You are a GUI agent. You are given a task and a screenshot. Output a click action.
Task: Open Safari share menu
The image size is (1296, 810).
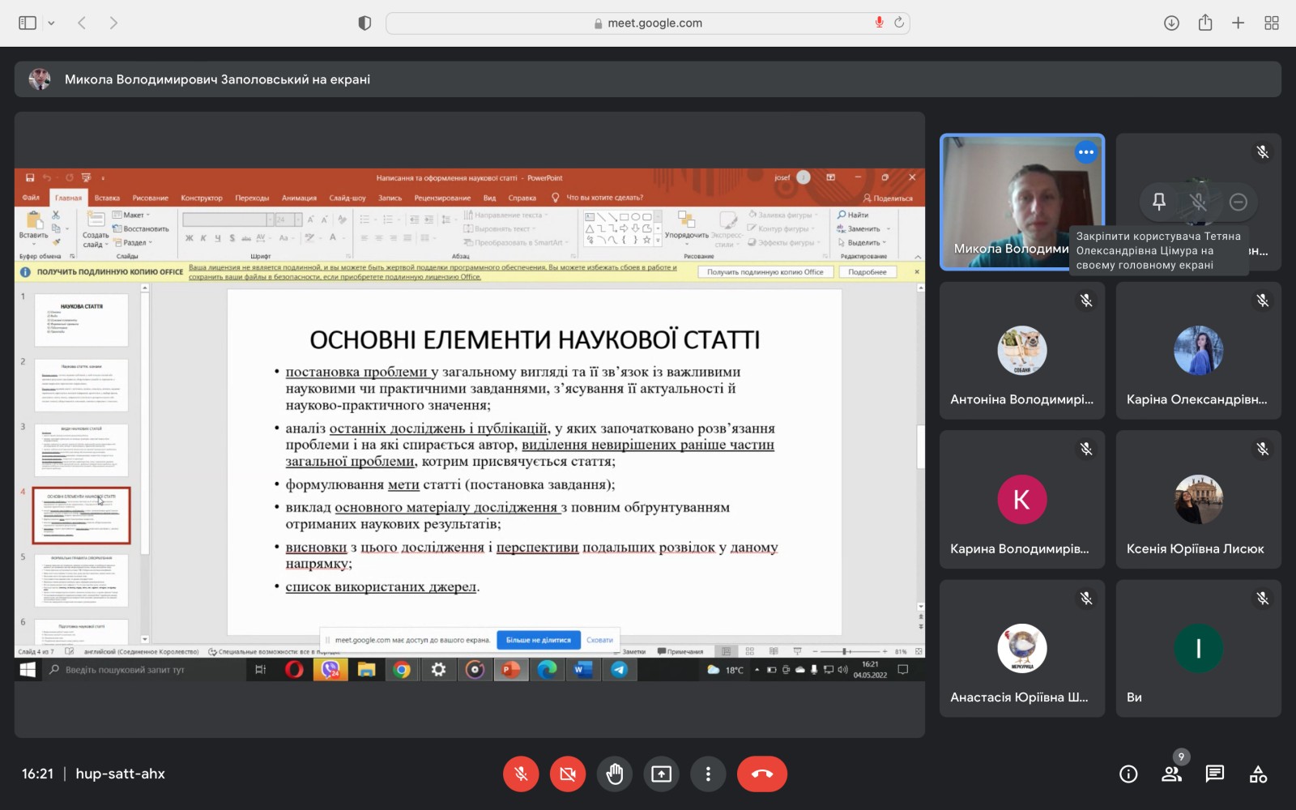(1205, 23)
